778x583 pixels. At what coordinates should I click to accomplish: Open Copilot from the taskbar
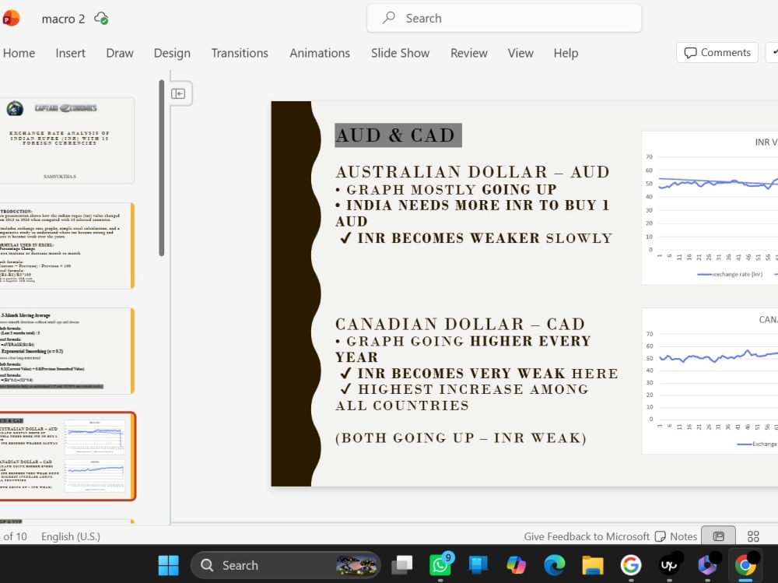(x=516, y=565)
